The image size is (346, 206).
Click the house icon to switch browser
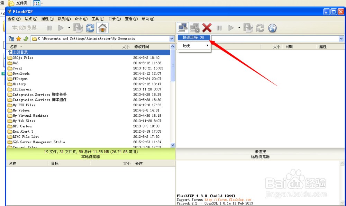click(102, 28)
